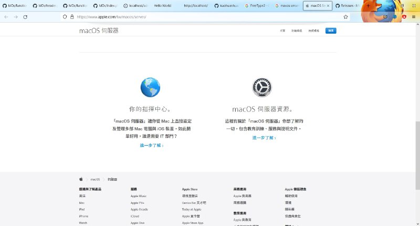Click 進一步了解 under 你的指揮中心
Viewport: 420px width, 226px height.
[x=151, y=145]
